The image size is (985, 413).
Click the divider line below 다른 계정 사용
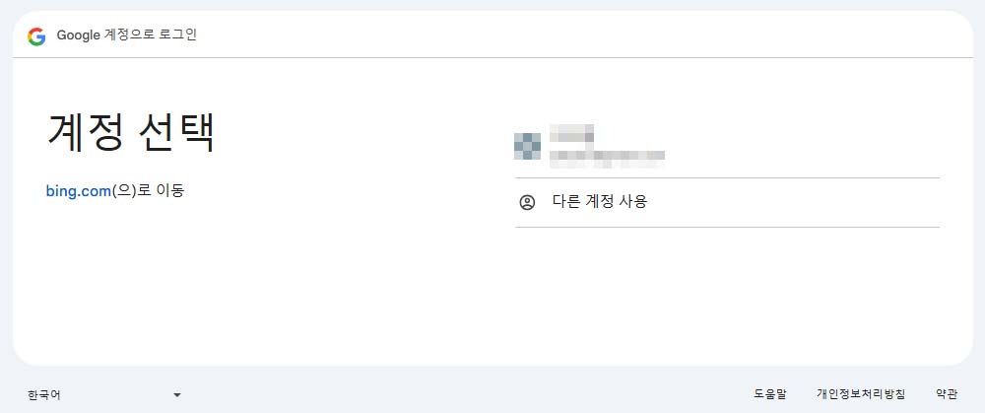click(x=727, y=227)
